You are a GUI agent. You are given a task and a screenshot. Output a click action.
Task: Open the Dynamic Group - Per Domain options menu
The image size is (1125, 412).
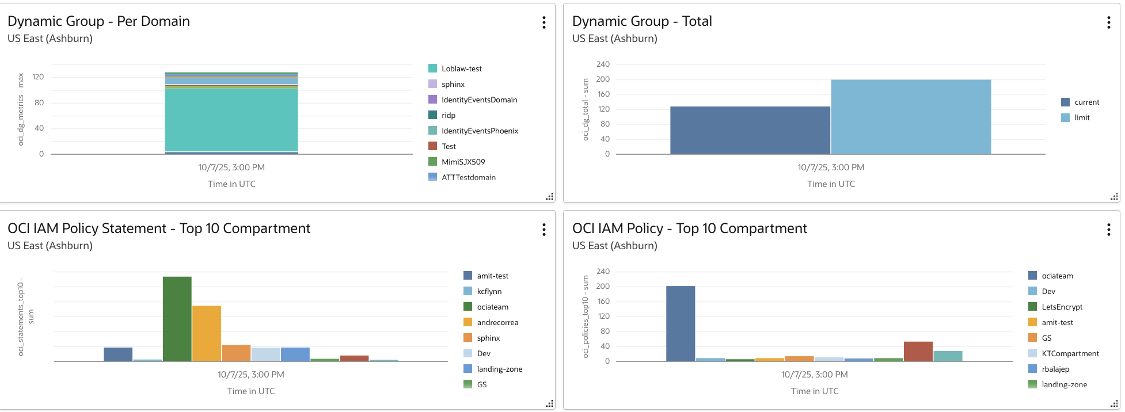[544, 22]
